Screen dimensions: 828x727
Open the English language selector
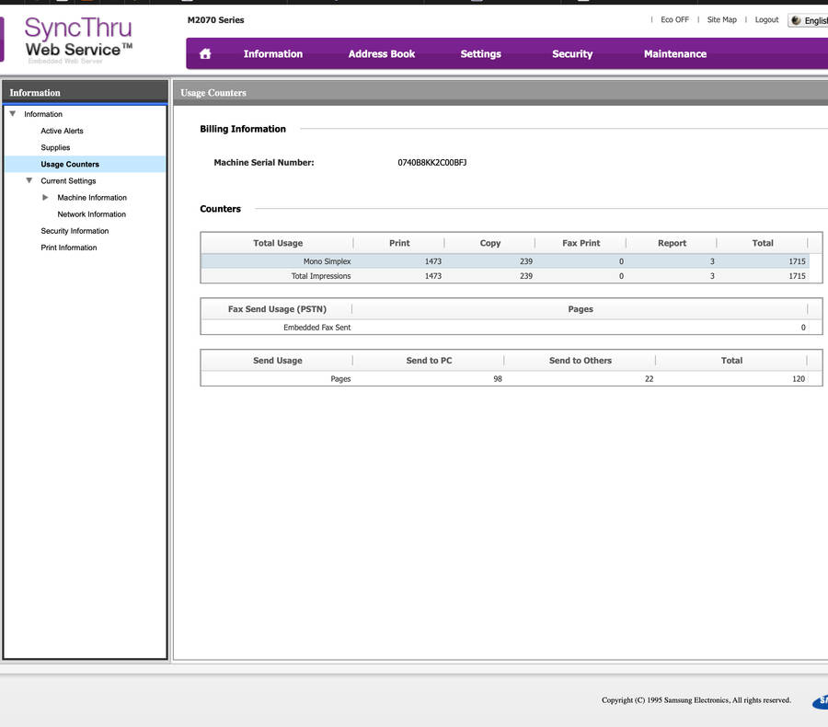pyautogui.click(x=808, y=20)
